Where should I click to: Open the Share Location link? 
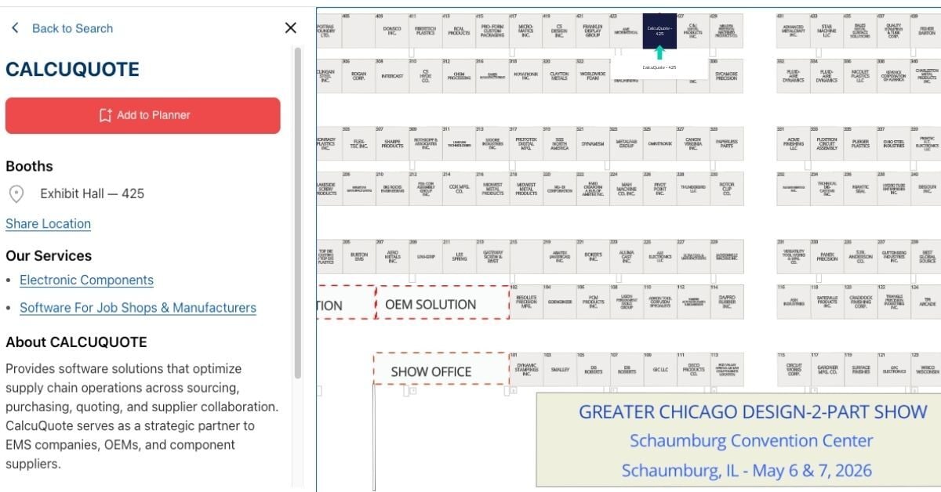[x=48, y=223]
